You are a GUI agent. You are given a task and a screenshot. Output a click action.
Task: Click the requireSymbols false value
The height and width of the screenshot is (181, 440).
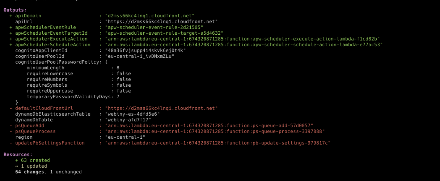124,85
